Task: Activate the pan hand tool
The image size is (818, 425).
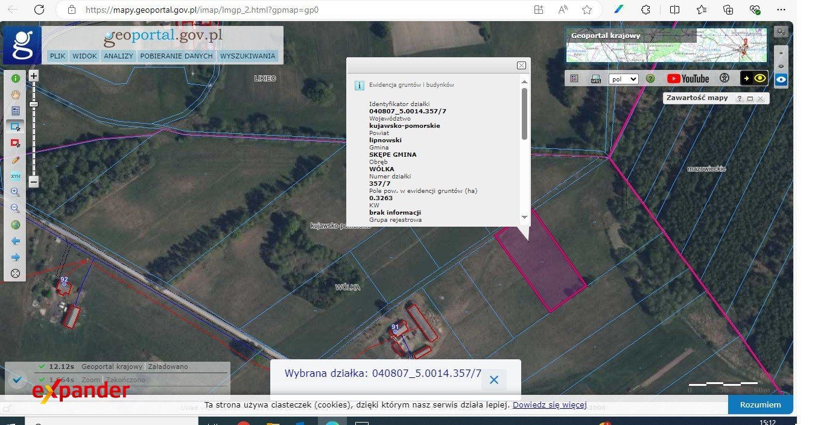Action: click(x=15, y=94)
